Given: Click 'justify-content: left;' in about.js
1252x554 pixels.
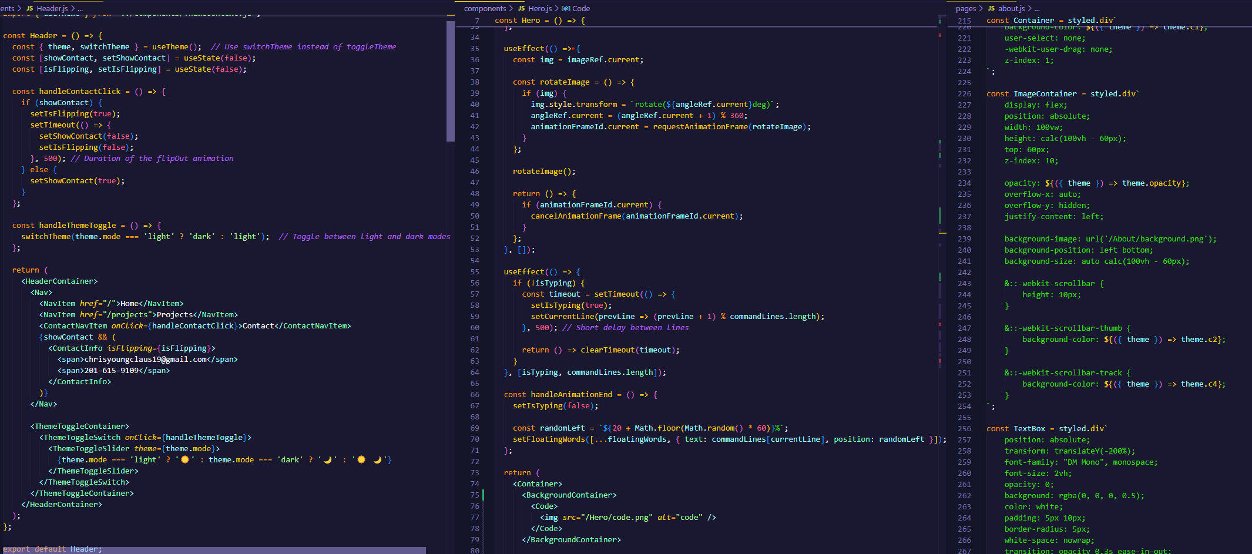Looking at the screenshot, I should pyautogui.click(x=1054, y=217).
